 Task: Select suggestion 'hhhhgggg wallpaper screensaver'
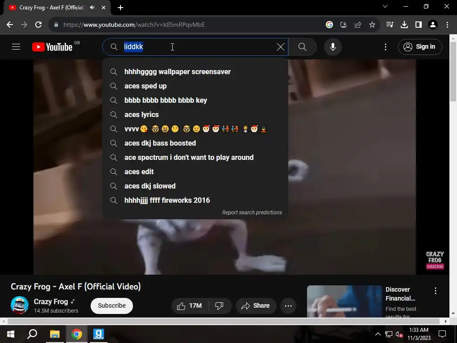pyautogui.click(x=195, y=72)
